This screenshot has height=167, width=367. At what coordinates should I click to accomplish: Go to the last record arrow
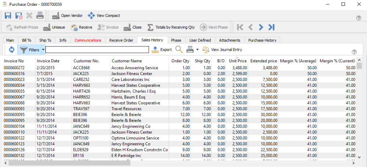point(272,27)
